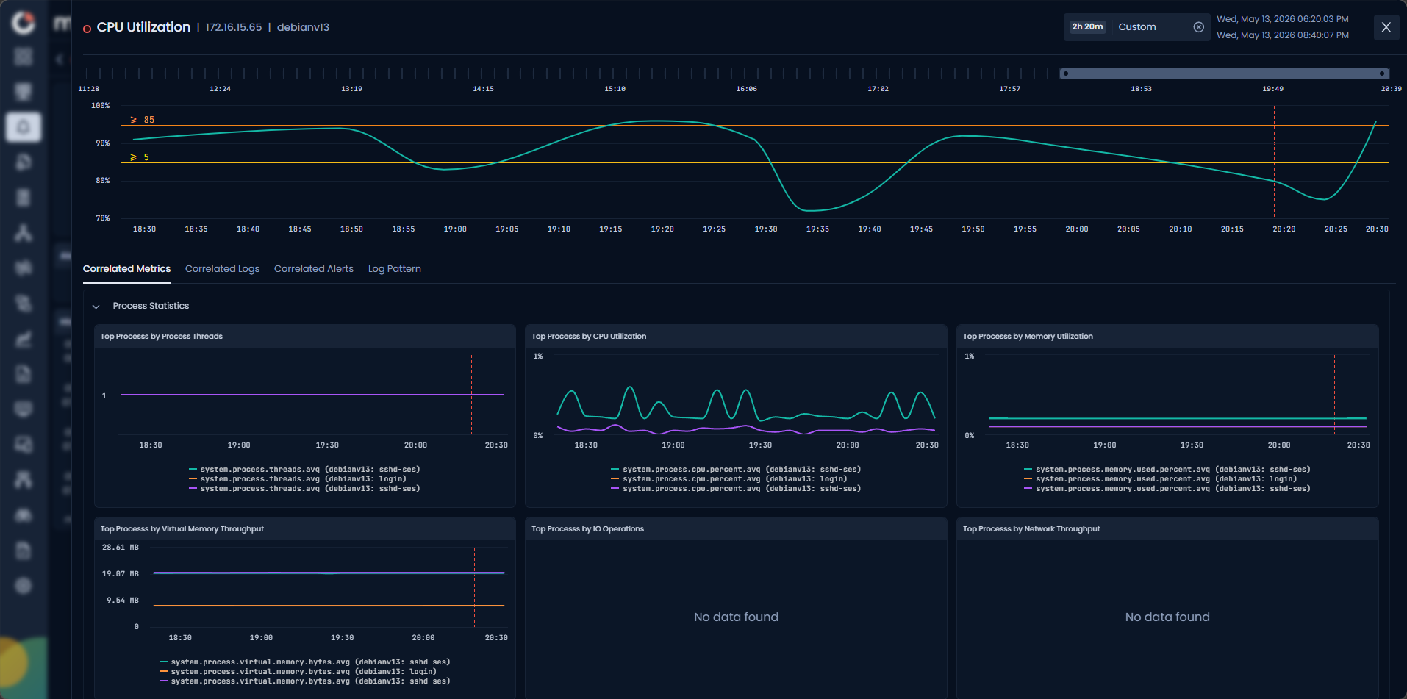Click the 9.54 MB axis label
1407x699 pixels.
(x=123, y=601)
